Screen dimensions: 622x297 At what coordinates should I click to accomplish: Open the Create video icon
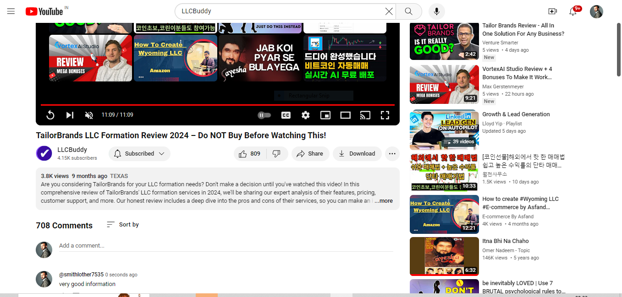pos(552,11)
